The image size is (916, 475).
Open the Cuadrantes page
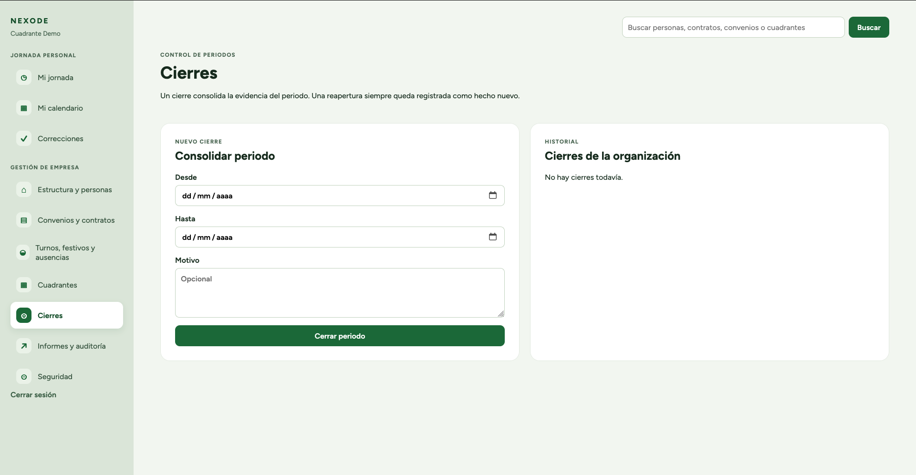point(67,285)
